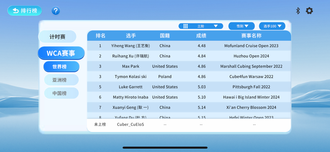Click Mofunland Cruise Open 2023 event
The width and height of the screenshot is (330, 152).
coord(251,46)
